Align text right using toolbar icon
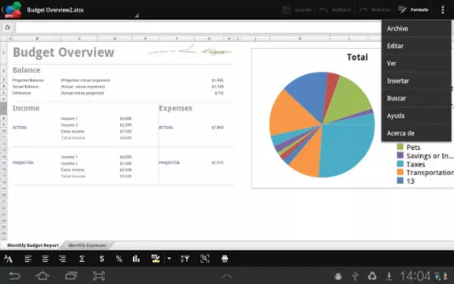The image size is (454, 284). (62, 259)
